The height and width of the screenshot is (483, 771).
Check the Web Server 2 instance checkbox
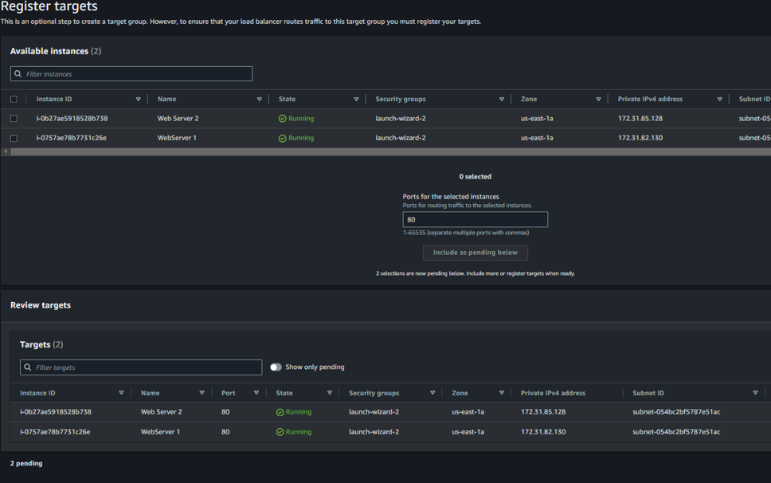coord(14,118)
